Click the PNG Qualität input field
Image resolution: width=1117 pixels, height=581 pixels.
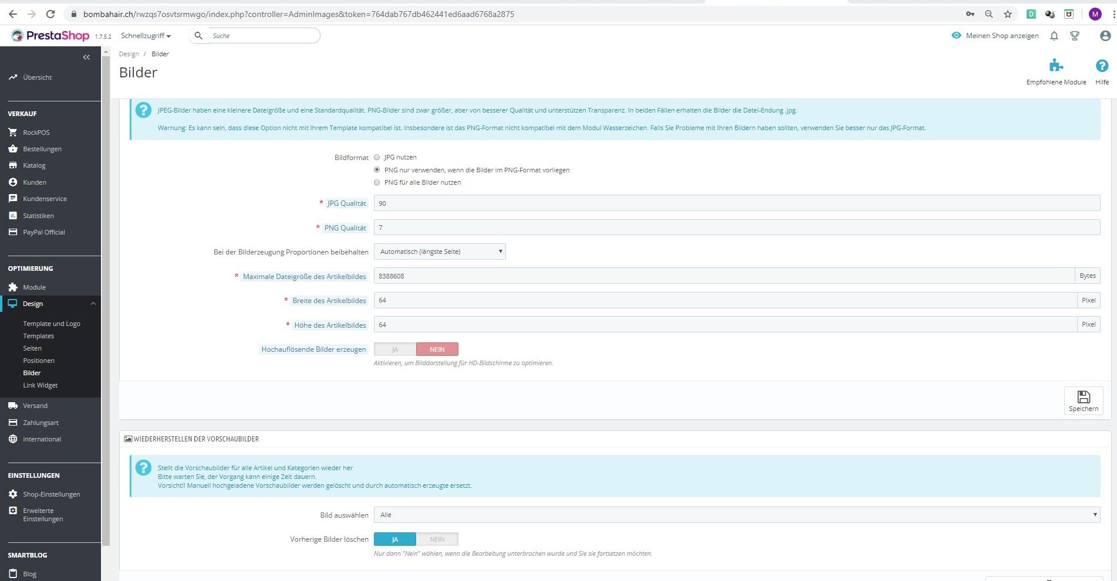coord(737,227)
